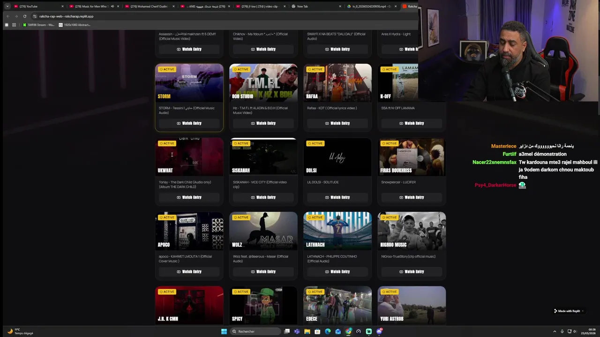Screen dimensions: 600x337
Task: Open the YUBI ASTROB thumbnail
Action: [x=412, y=305]
